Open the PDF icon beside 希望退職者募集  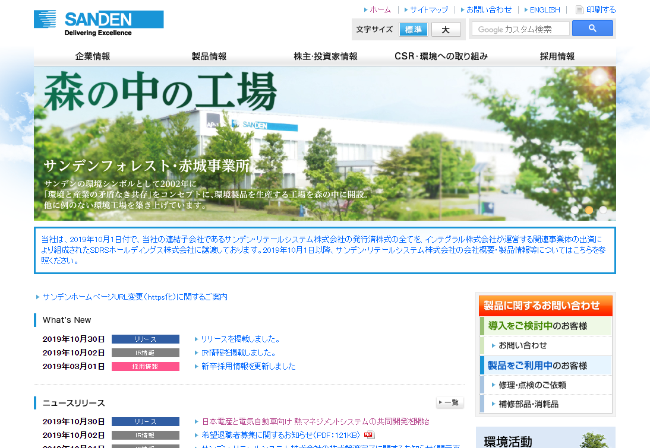tap(368, 435)
